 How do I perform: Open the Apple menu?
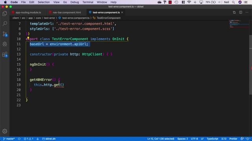click(5, 2)
